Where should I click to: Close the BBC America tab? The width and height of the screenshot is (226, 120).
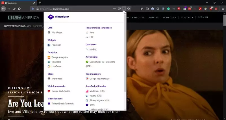point(34,3)
